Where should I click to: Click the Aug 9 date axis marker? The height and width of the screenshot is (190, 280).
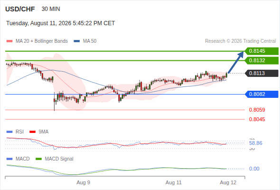83,182
